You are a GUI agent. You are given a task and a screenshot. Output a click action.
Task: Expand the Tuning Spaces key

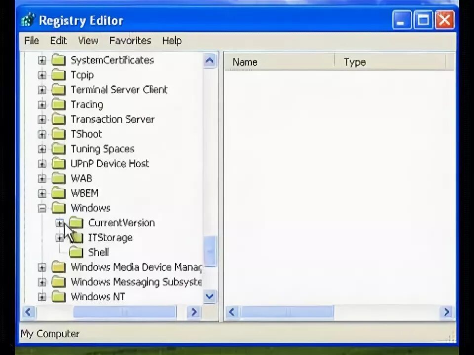tap(42, 149)
